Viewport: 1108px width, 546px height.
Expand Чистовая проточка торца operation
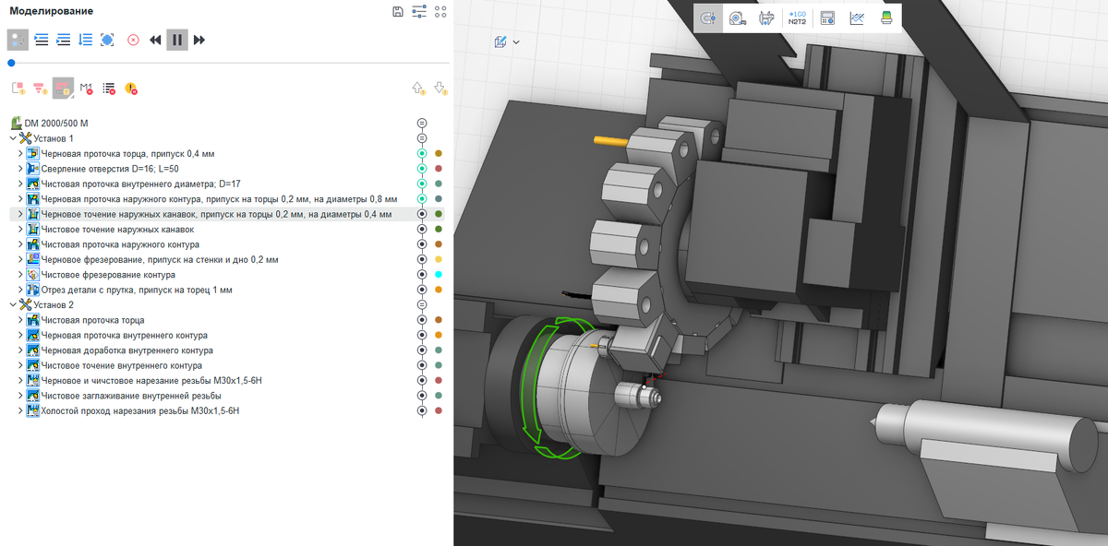(x=20, y=320)
